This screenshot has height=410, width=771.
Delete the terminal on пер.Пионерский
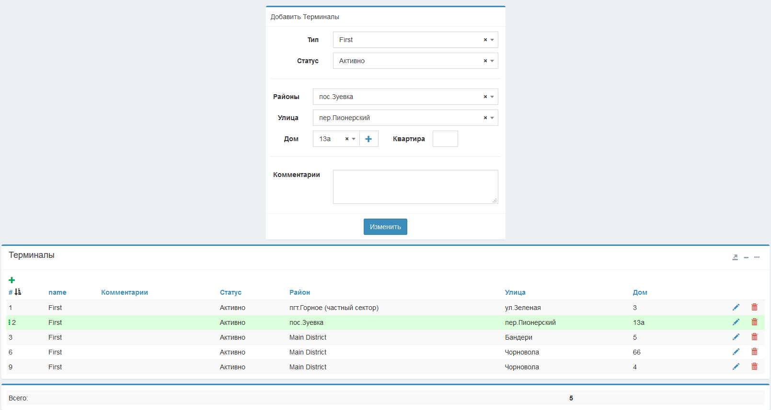pos(754,322)
